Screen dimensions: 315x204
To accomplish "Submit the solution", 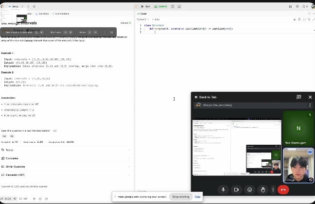I will (160, 7).
